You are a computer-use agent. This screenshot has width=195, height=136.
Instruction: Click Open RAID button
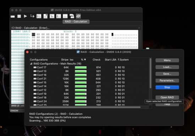pyautogui.click(x=167, y=97)
